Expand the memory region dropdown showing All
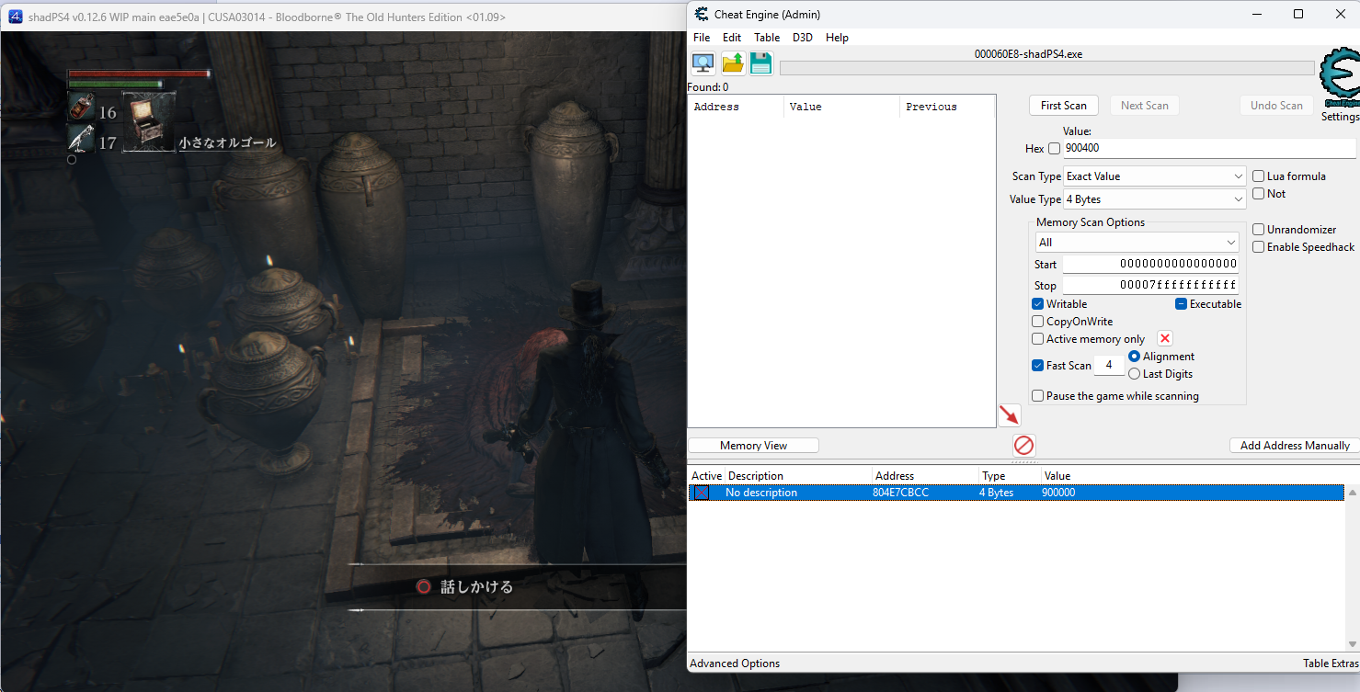Screen dimensions: 1360x692 1137,243
